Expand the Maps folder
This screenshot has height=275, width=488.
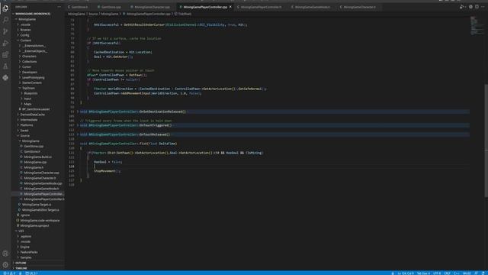pos(27,104)
